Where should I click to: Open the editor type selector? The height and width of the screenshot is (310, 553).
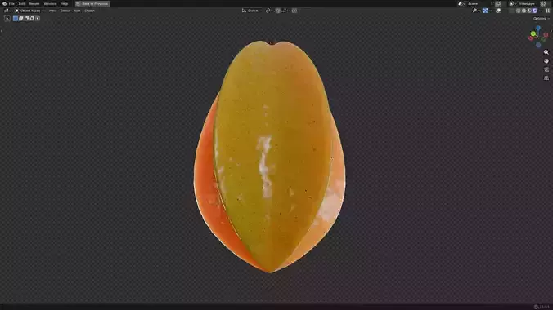7,11
